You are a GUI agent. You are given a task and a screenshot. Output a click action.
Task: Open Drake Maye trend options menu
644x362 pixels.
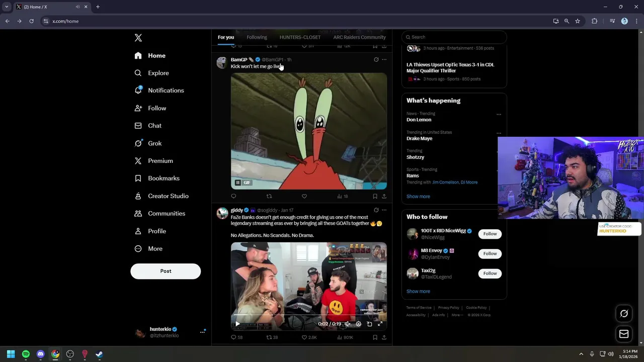499,133
